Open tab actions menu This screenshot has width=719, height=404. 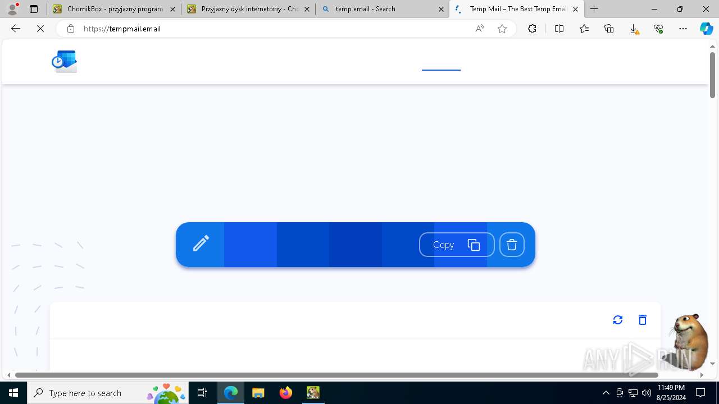point(34,9)
